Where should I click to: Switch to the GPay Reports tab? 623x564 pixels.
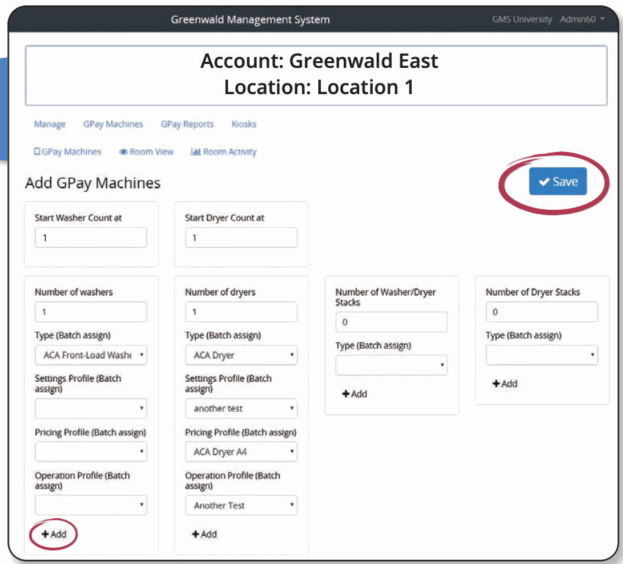click(187, 124)
